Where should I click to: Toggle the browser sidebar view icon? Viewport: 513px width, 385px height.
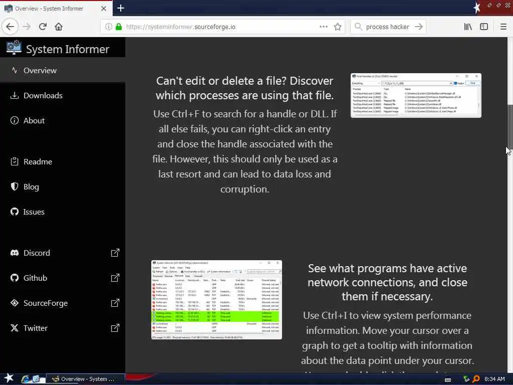(484, 27)
